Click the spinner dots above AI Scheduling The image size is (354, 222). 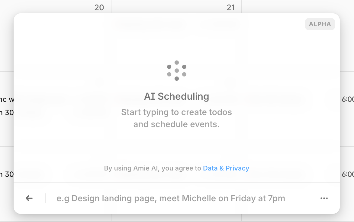176,71
